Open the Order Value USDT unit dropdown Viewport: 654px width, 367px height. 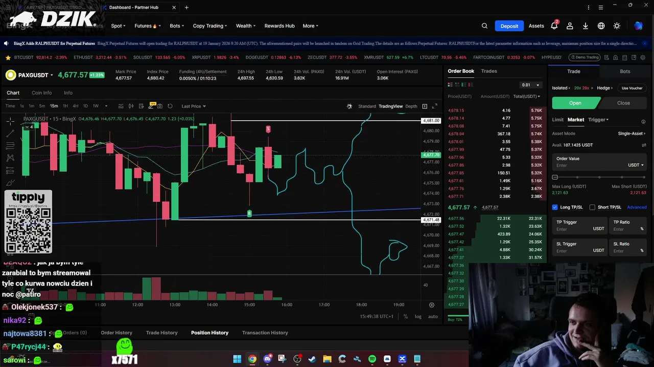tap(636, 165)
